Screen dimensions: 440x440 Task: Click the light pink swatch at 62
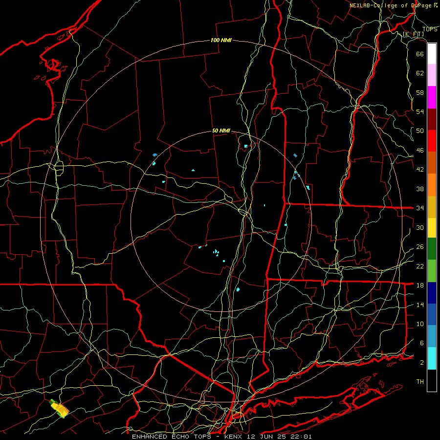432,75
